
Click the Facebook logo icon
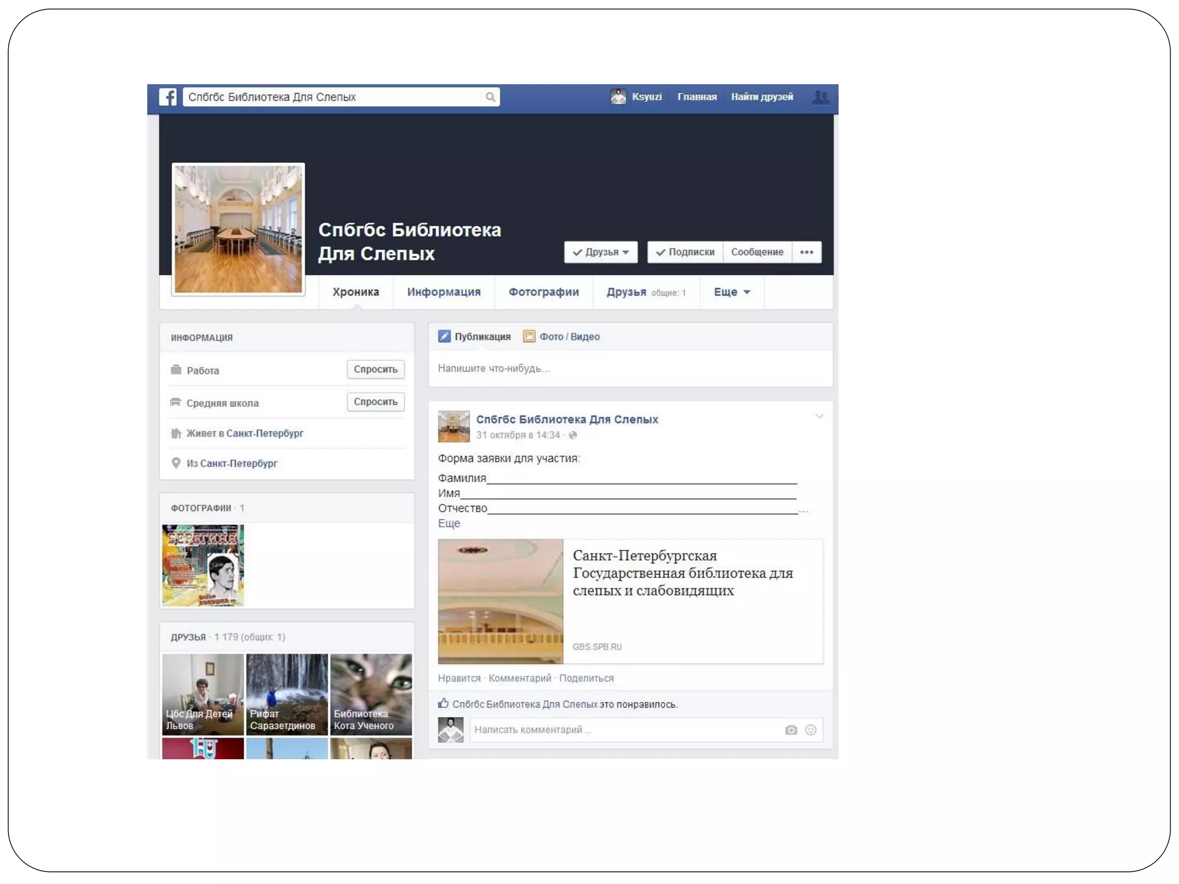[x=168, y=97]
